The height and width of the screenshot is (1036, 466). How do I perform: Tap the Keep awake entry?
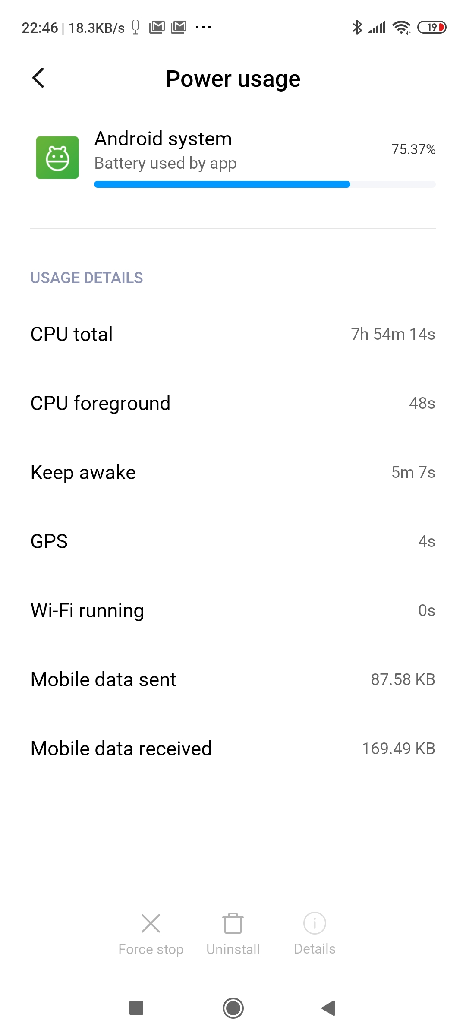point(233,472)
